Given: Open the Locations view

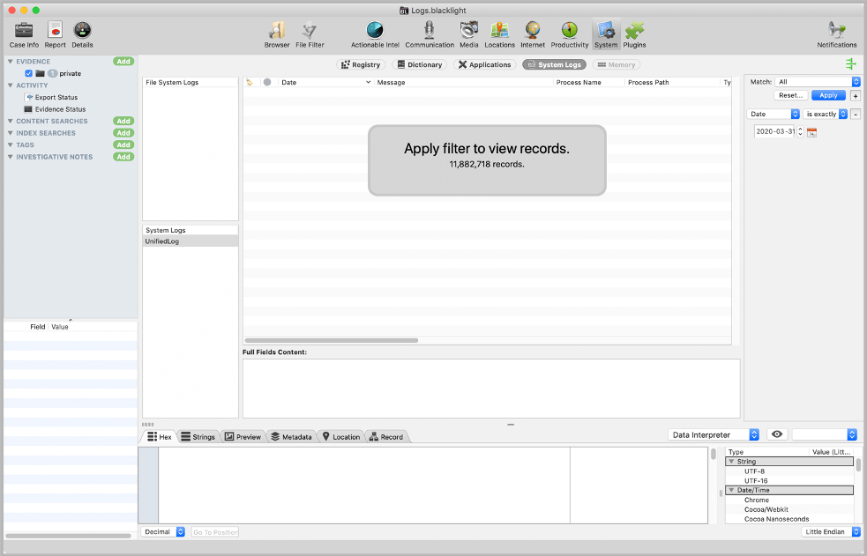Looking at the screenshot, I should (500, 34).
